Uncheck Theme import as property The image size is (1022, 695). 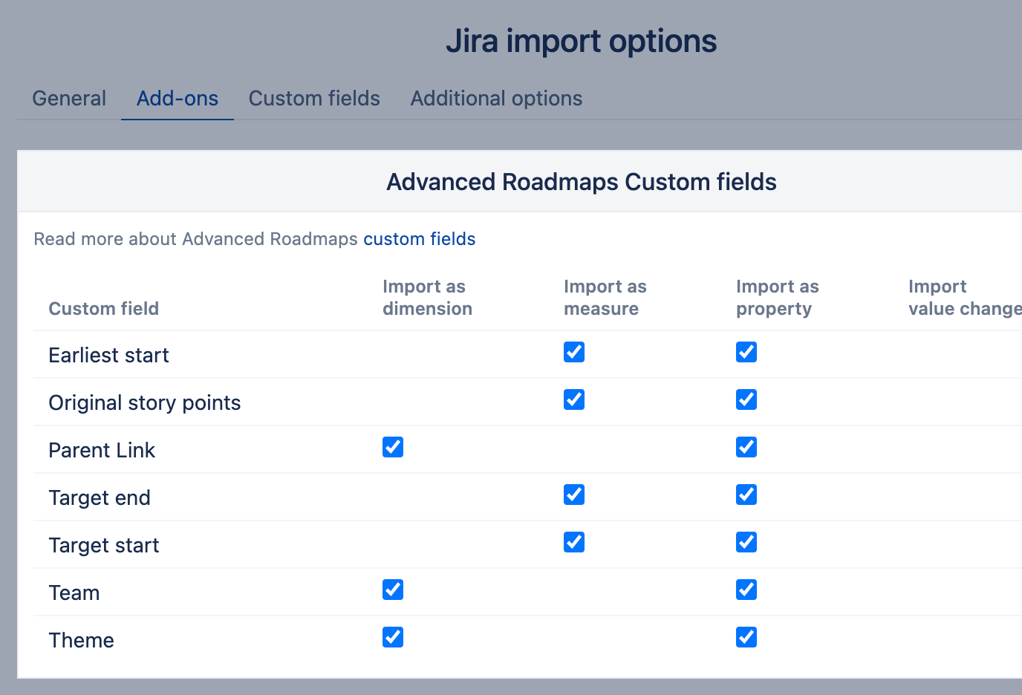(746, 637)
